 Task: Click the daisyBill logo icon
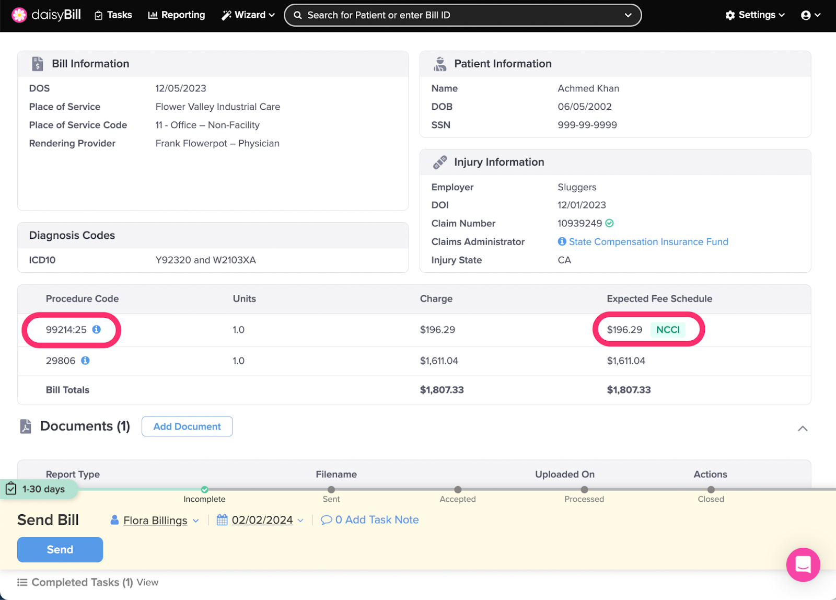pyautogui.click(x=19, y=15)
